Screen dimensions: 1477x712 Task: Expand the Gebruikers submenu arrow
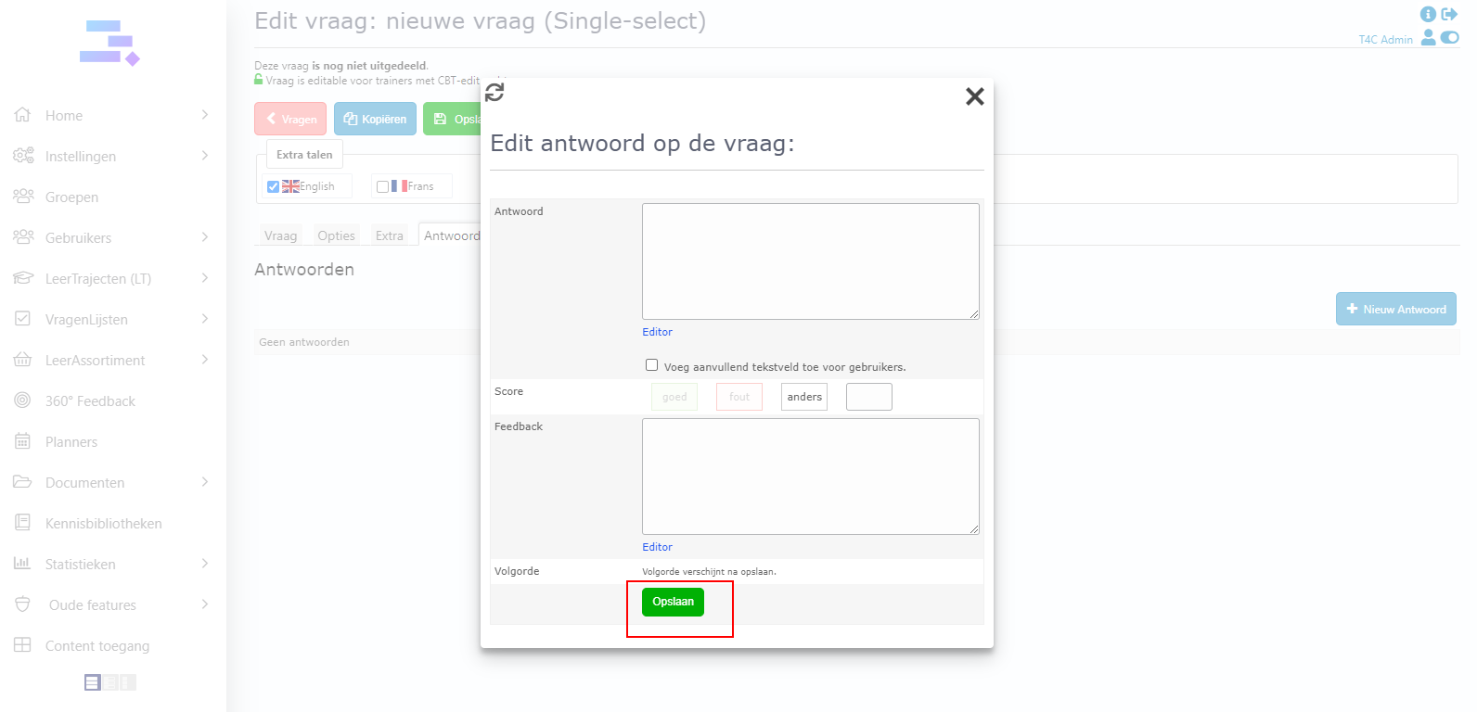205,237
